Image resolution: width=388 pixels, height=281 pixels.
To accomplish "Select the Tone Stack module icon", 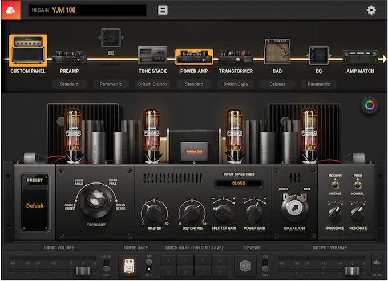I will point(152,55).
